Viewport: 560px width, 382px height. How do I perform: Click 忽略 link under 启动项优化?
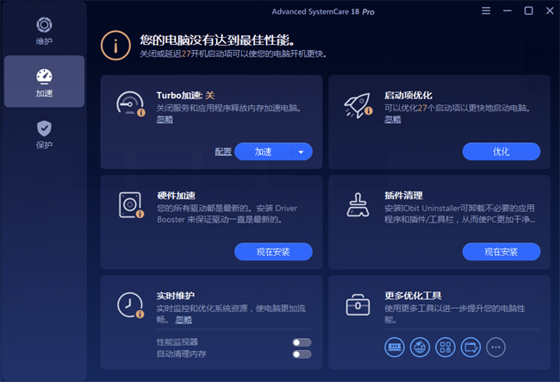point(392,120)
